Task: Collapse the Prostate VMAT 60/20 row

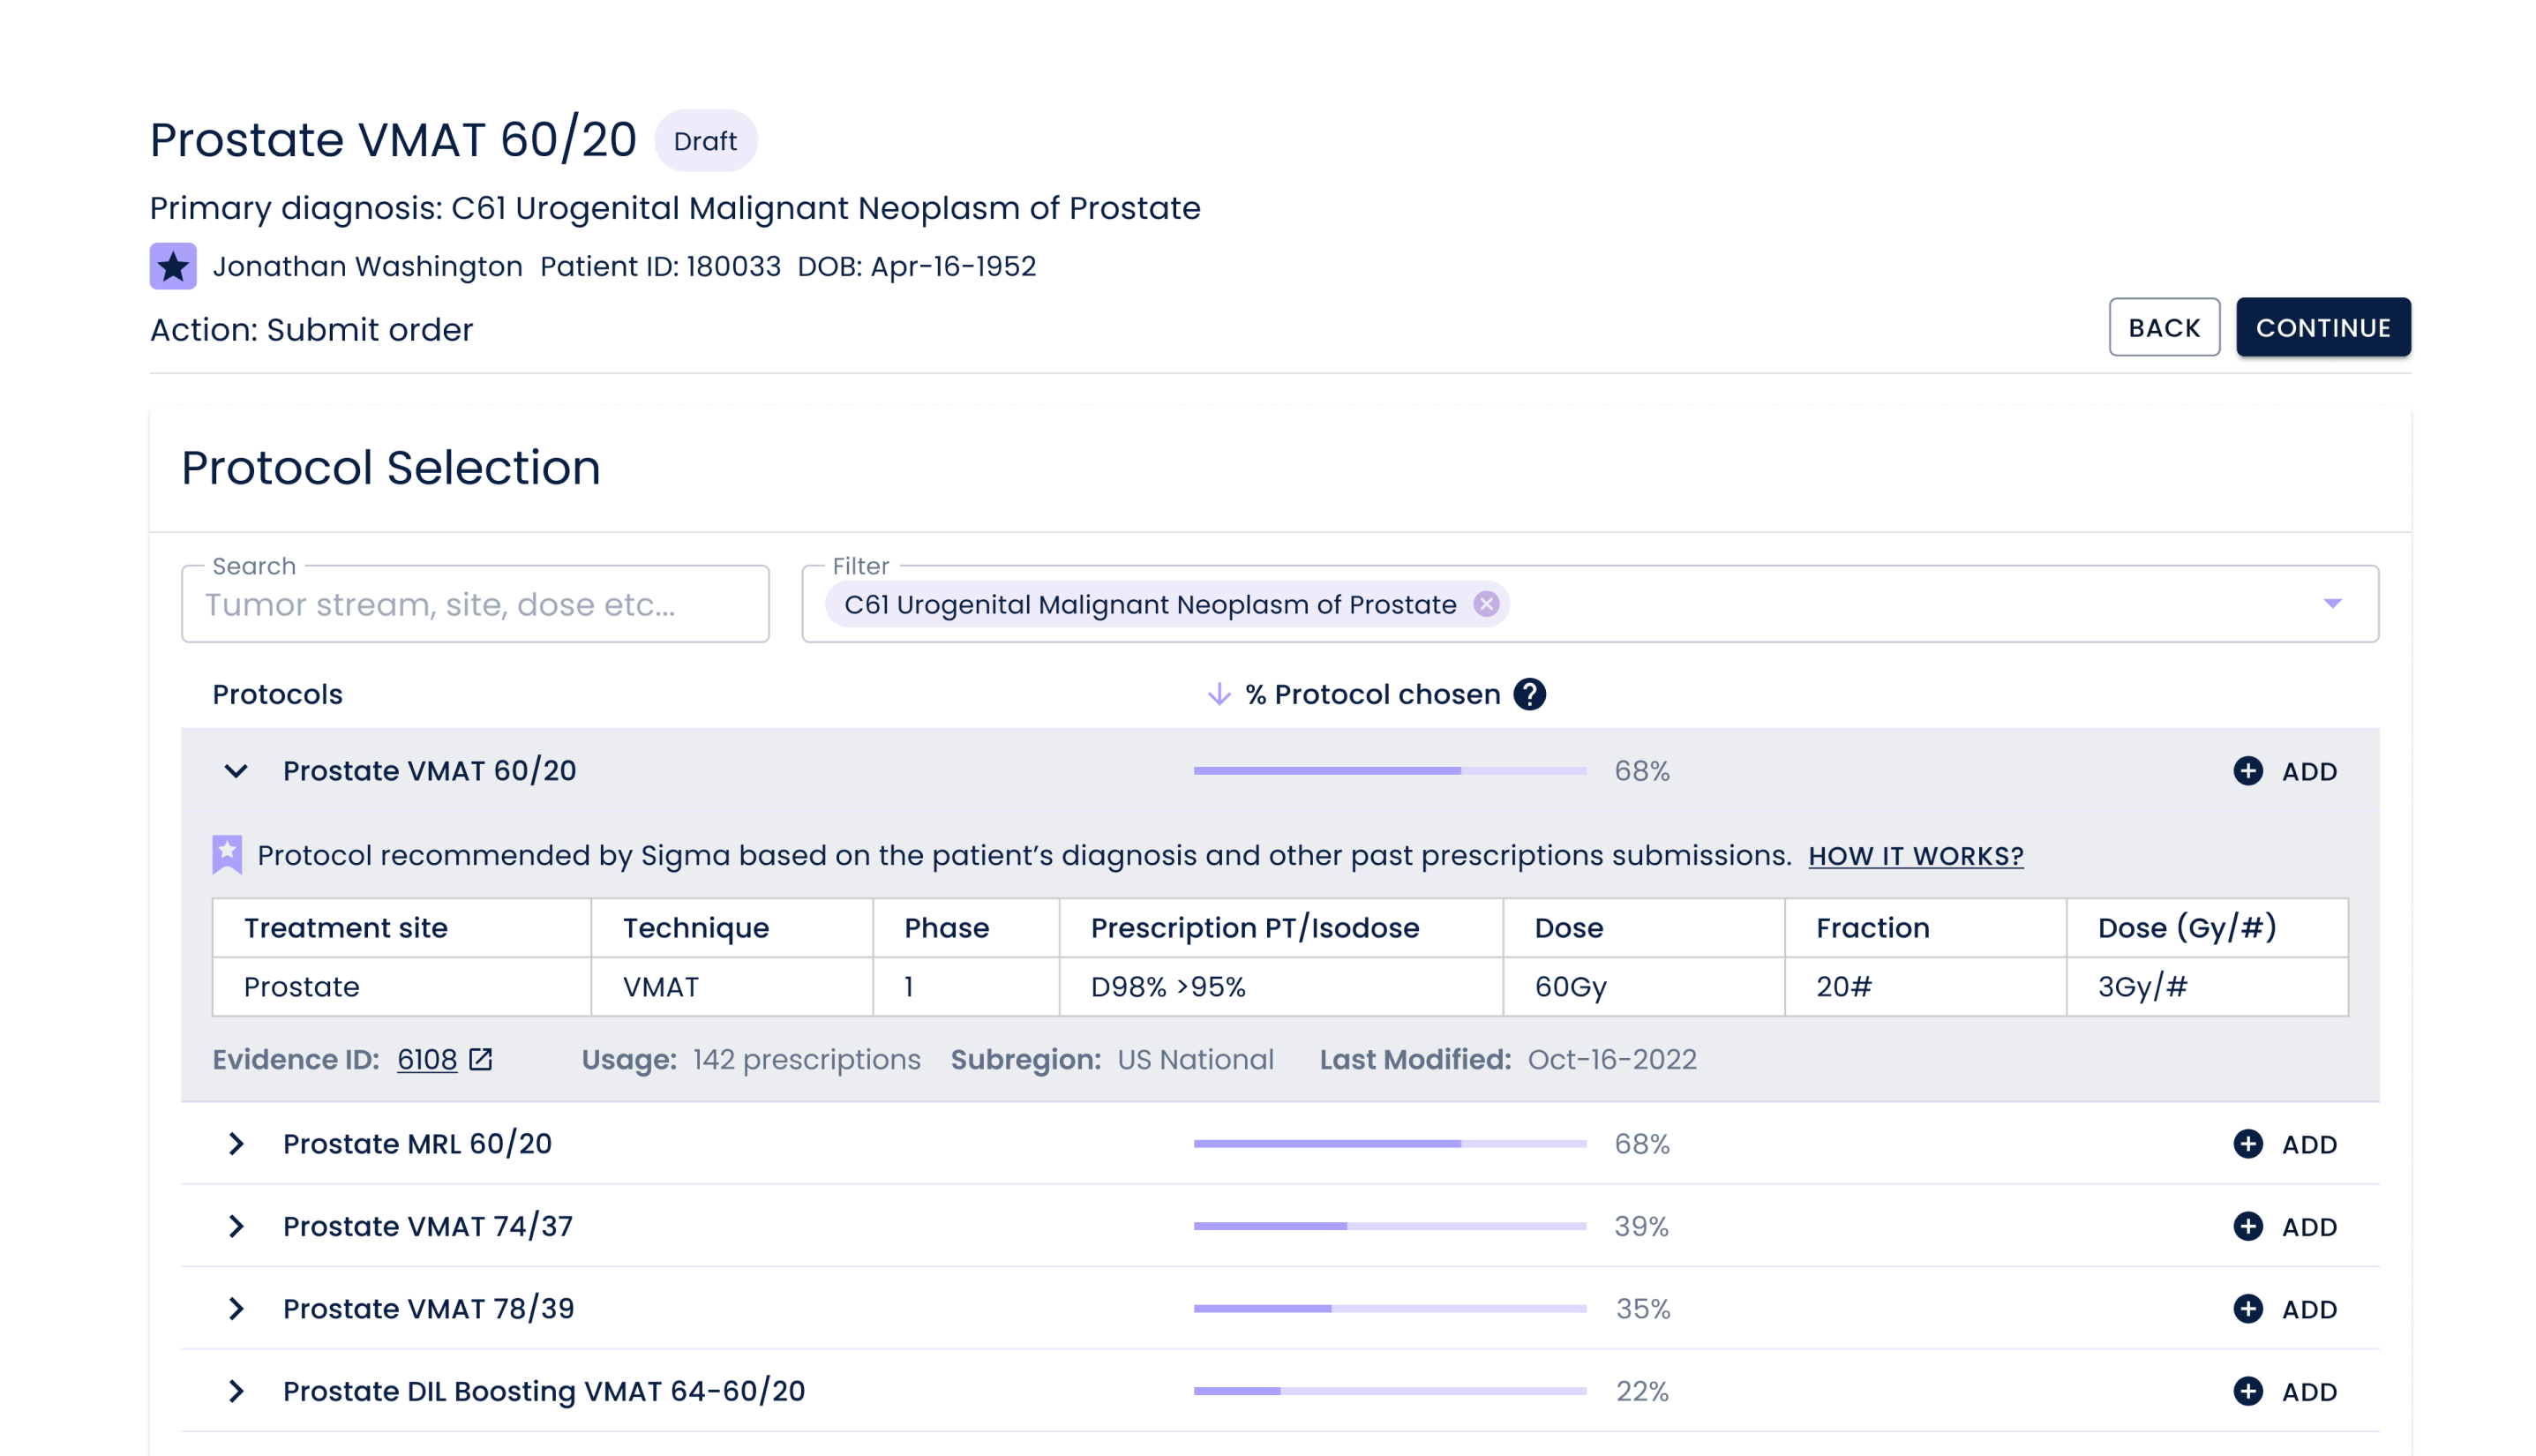Action: pyautogui.click(x=236, y=771)
